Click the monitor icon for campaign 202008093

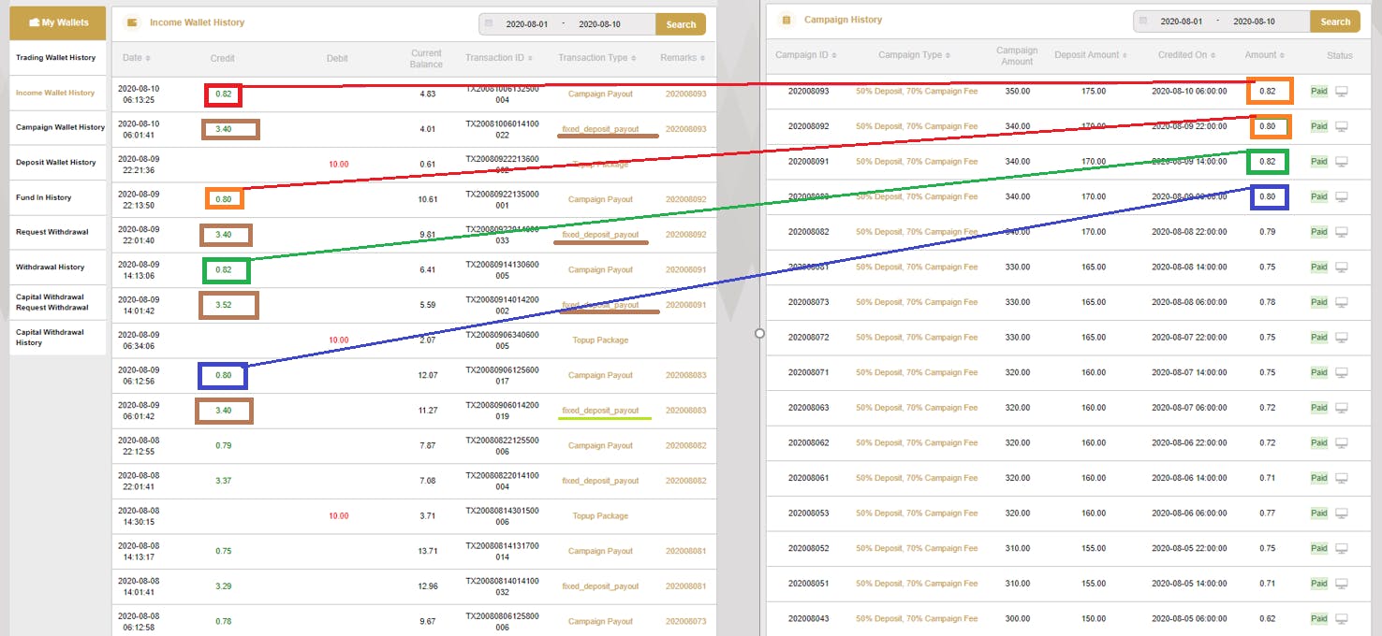1342,92
